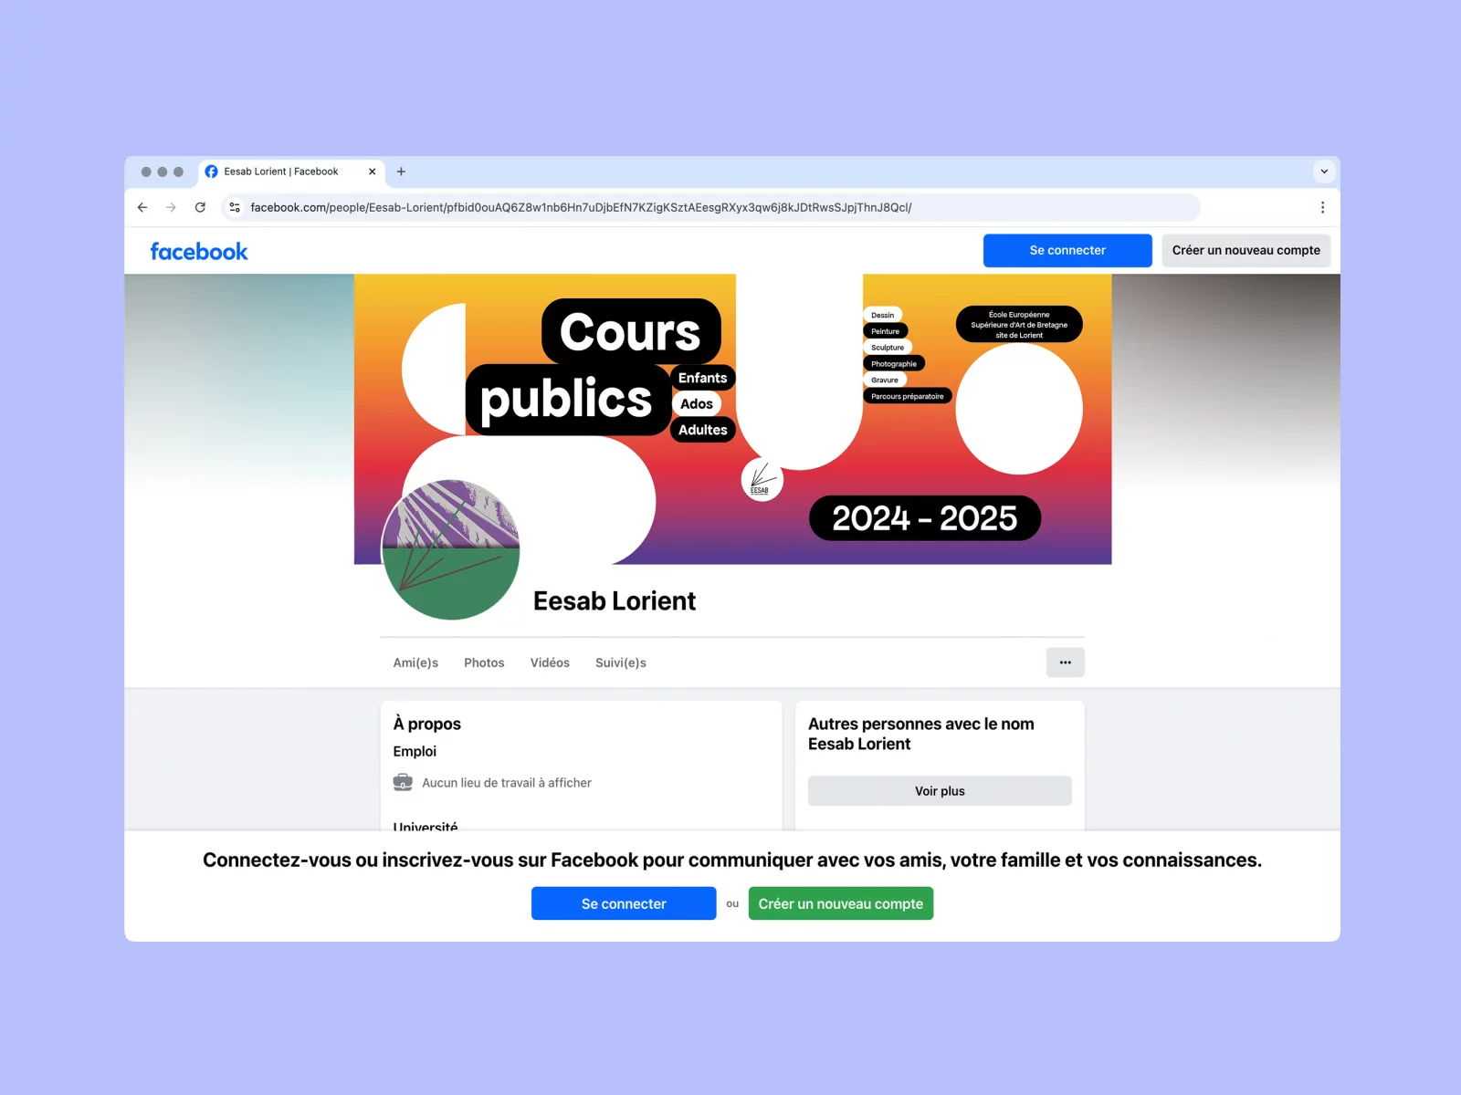This screenshot has width=1461, height=1095.
Task: Open the Ami(e)s tab
Action: click(415, 662)
